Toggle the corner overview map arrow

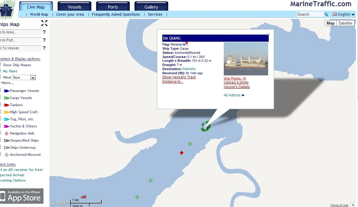click(x=353, y=205)
